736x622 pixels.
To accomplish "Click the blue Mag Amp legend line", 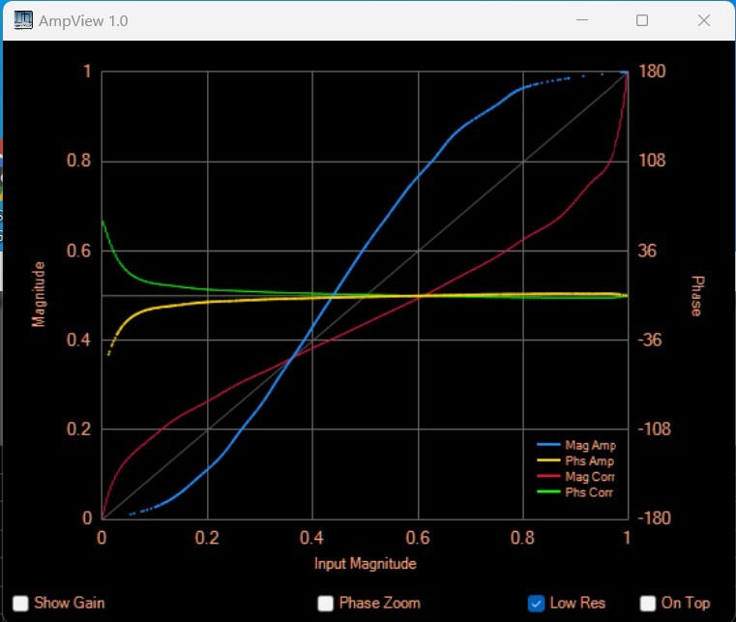I will (549, 446).
